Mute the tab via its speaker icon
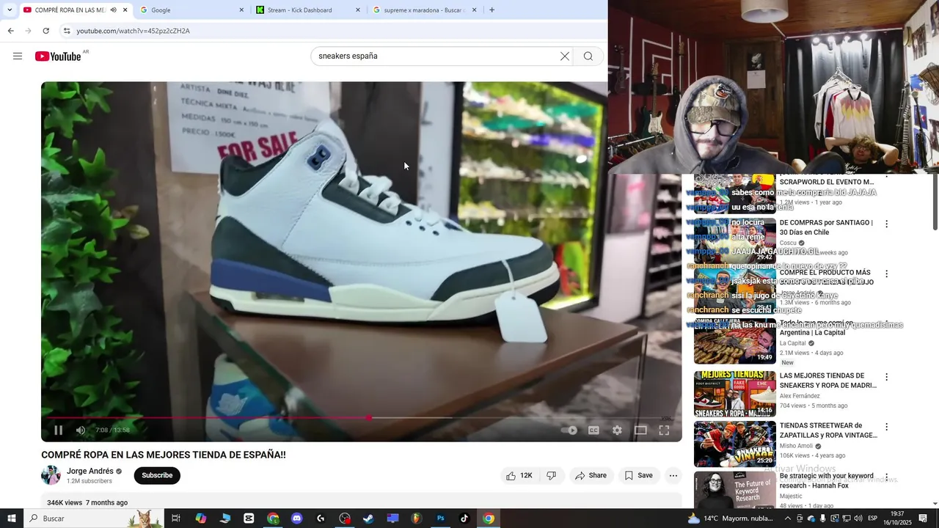 point(114,10)
